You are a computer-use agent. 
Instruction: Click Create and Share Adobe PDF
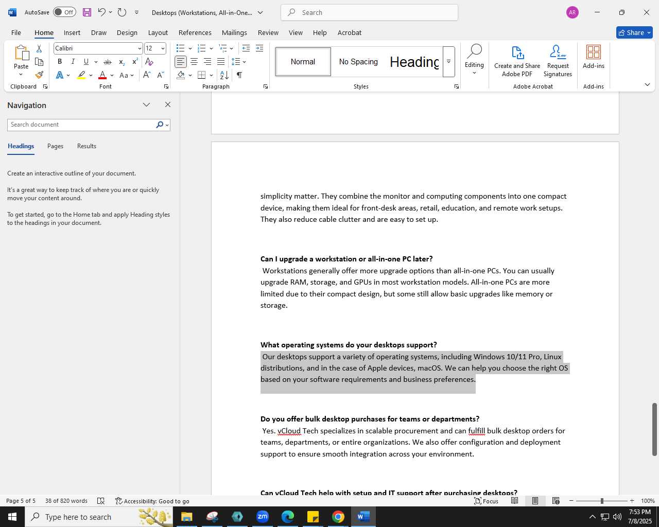click(517, 61)
